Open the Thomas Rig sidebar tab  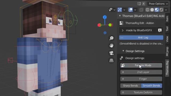coord(167,68)
